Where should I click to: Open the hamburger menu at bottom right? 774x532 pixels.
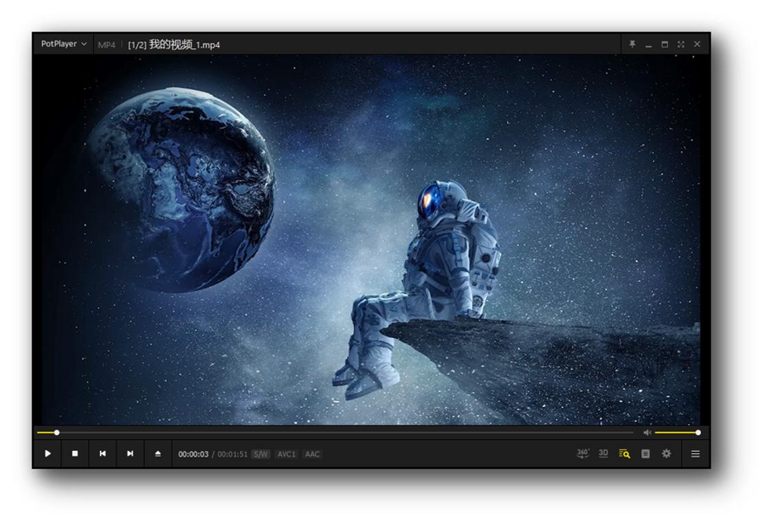tap(695, 454)
